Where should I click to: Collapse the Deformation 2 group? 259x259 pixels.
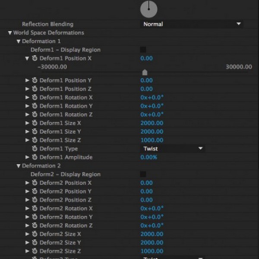[x=19, y=166]
